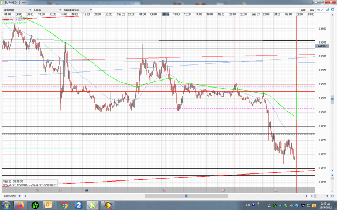Open the crossed-out planet app in taskbar
Screen dimensions: 337x210
pos(107,206)
